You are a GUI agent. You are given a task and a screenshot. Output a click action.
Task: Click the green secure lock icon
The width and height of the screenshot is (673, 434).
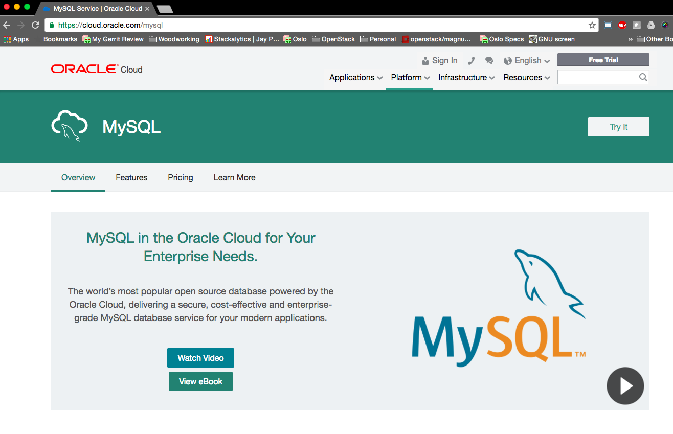(x=51, y=25)
